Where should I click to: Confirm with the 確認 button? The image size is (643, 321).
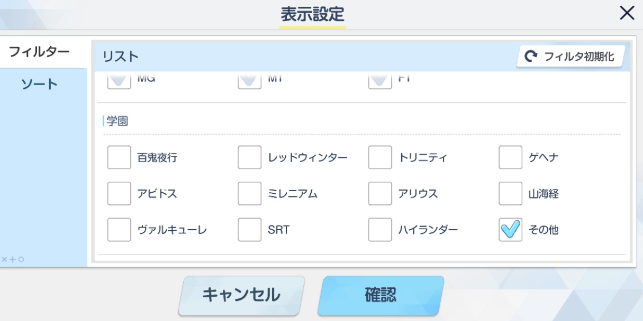tap(381, 295)
